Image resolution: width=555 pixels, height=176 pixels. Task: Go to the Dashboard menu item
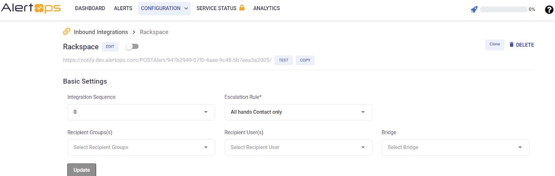coord(90,8)
